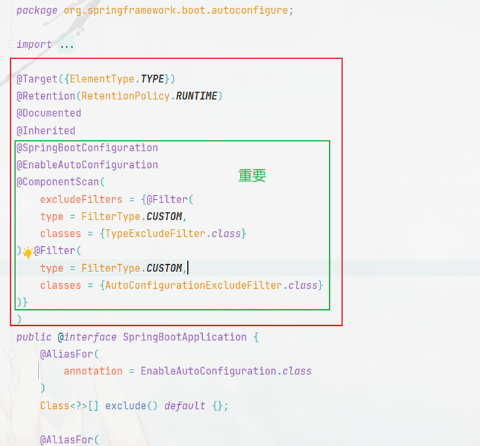Click the 'TYPE' constant
Image resolution: width=480 pixels, height=446 pixels.
152,79
